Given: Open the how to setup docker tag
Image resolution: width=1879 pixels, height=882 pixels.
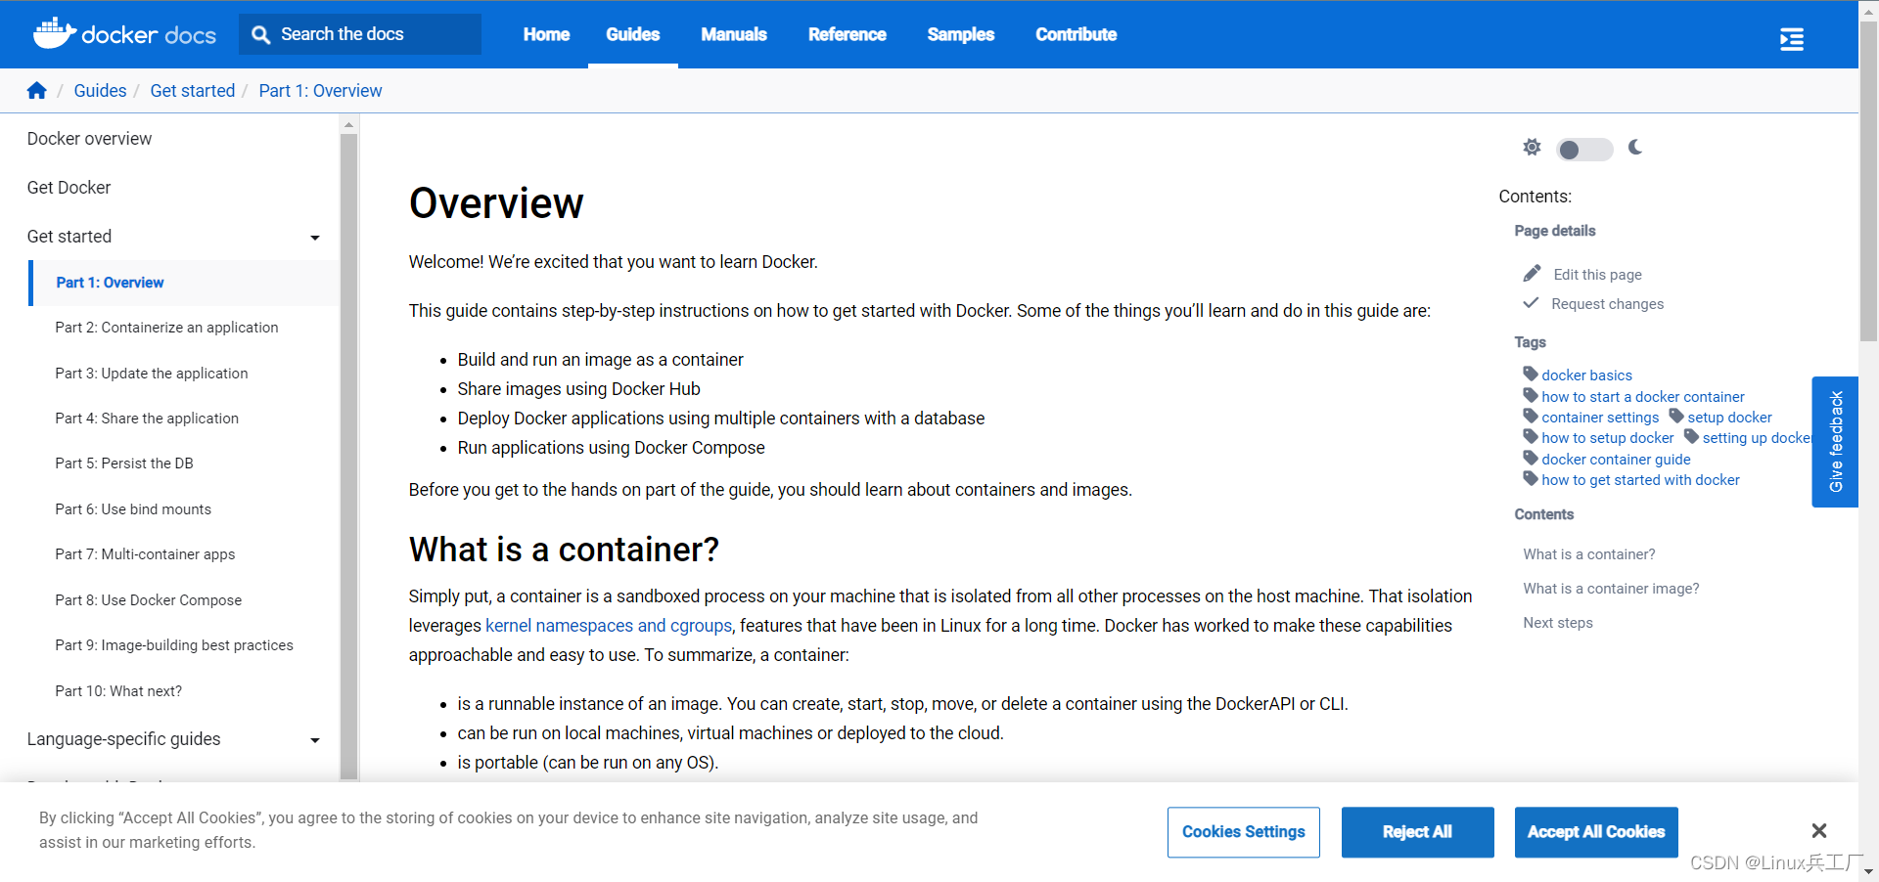Looking at the screenshot, I should (1608, 438).
